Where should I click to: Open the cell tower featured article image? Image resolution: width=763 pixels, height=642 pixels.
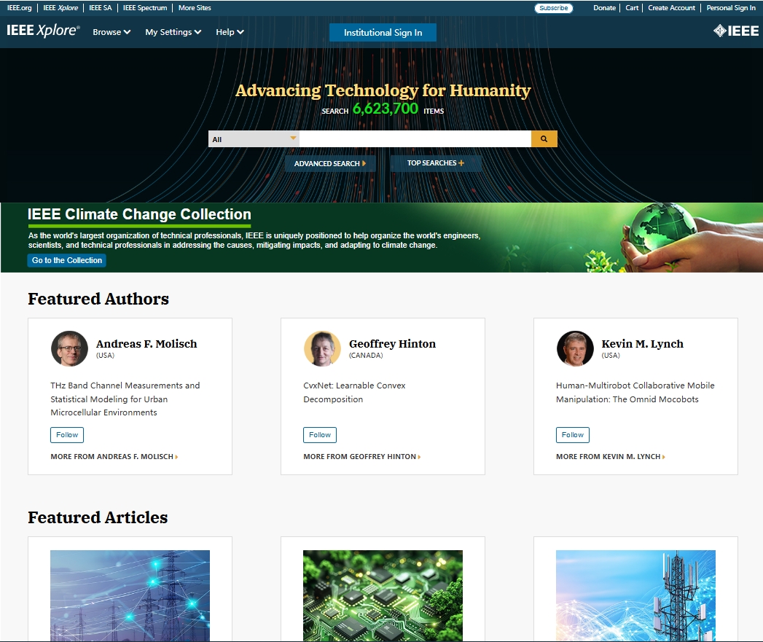coord(635,596)
